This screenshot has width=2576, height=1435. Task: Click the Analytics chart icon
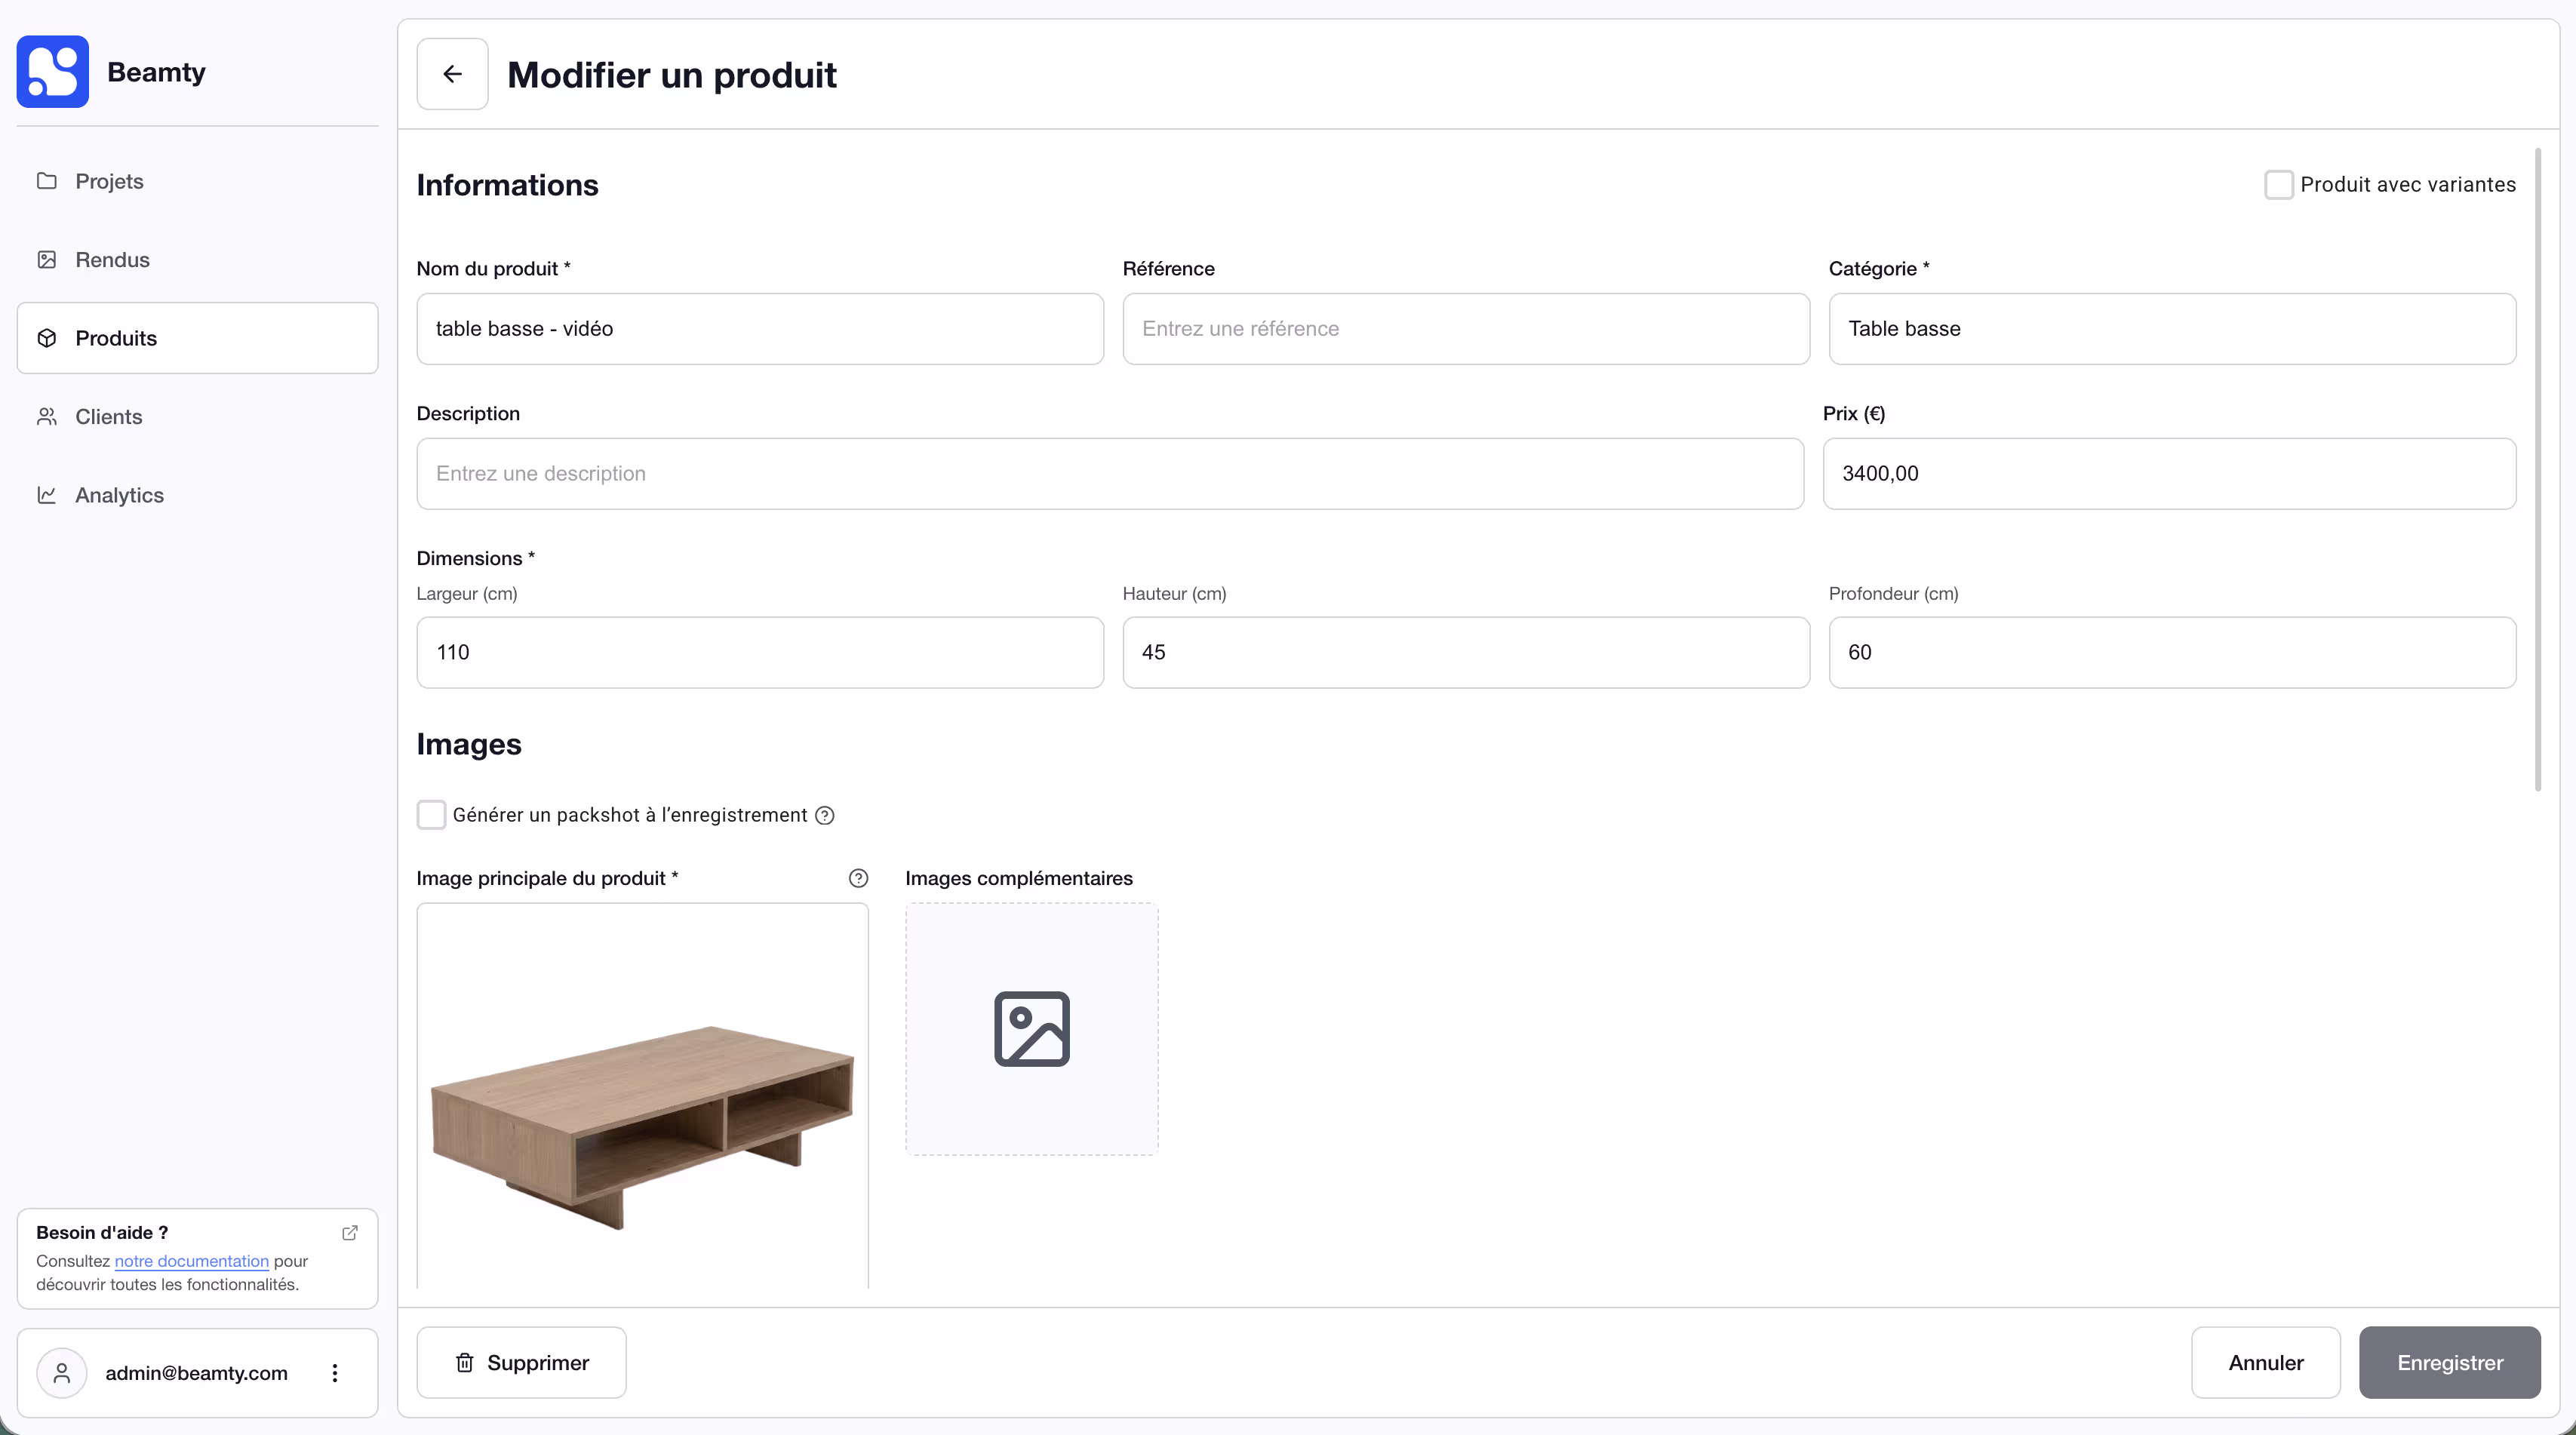(47, 495)
